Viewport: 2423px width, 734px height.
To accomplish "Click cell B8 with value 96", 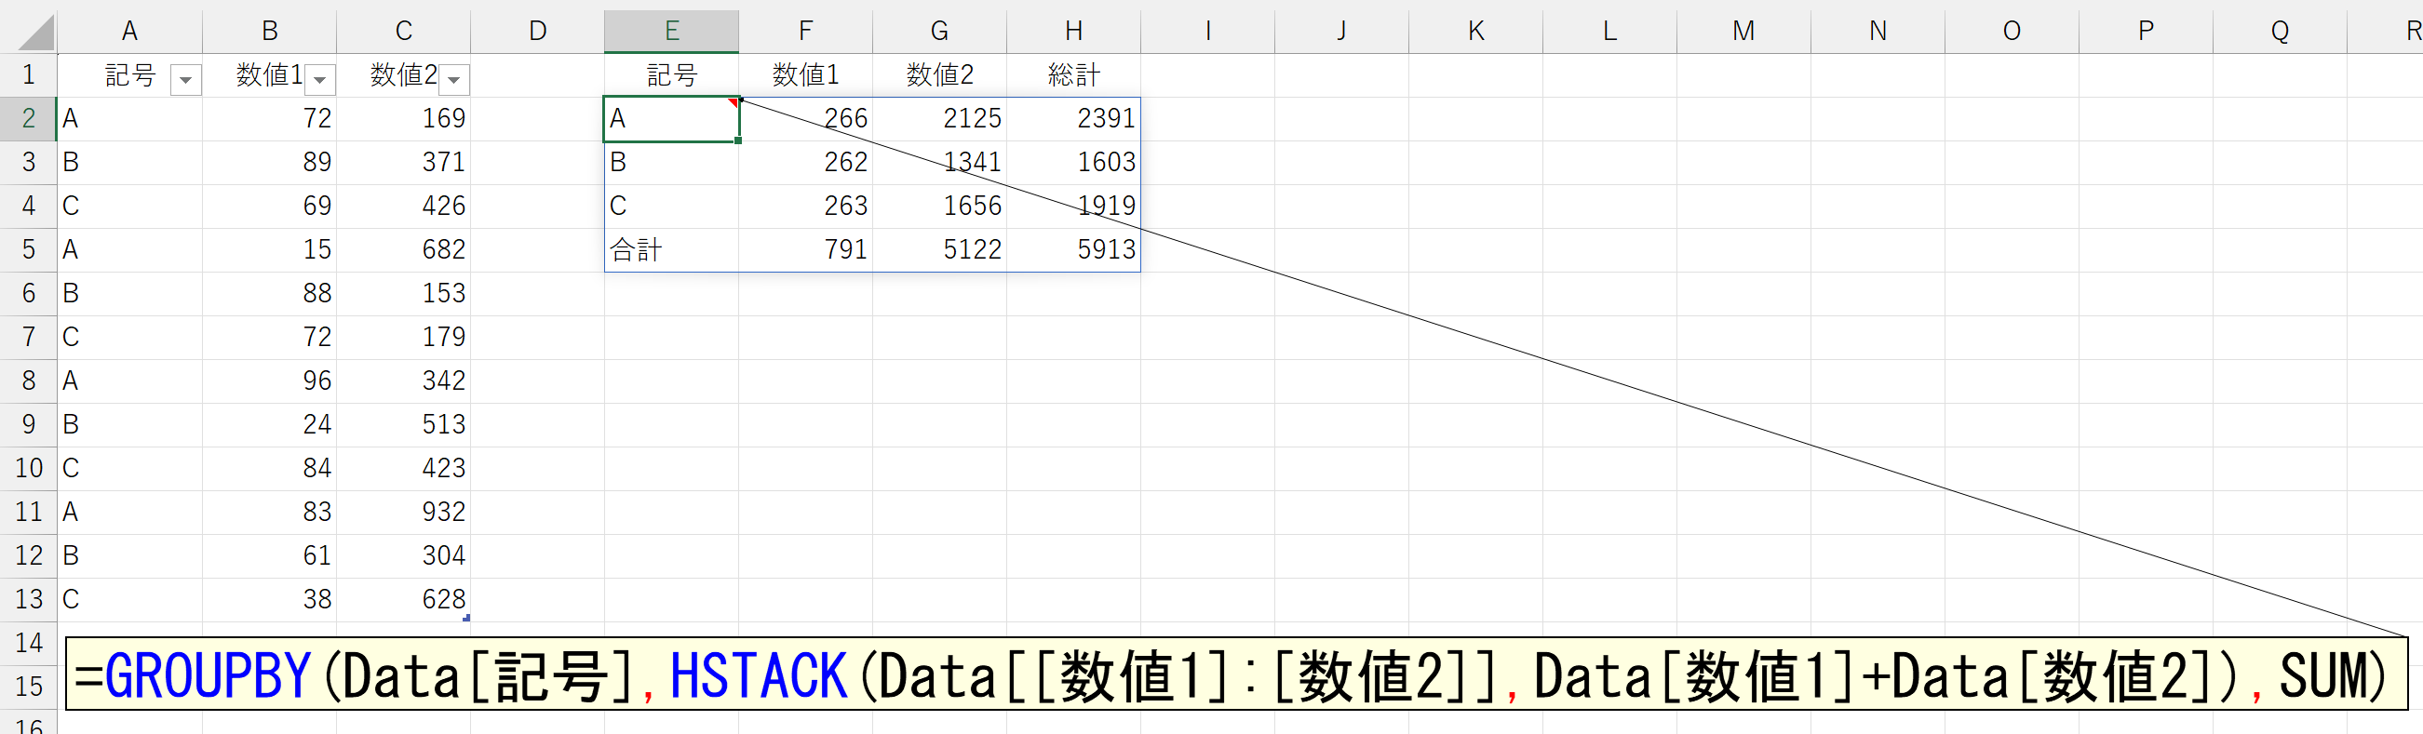I will click(x=270, y=381).
